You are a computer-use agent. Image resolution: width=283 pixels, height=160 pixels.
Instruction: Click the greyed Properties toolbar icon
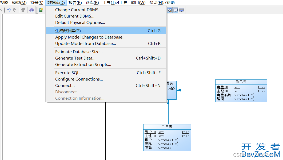pos(23,10)
